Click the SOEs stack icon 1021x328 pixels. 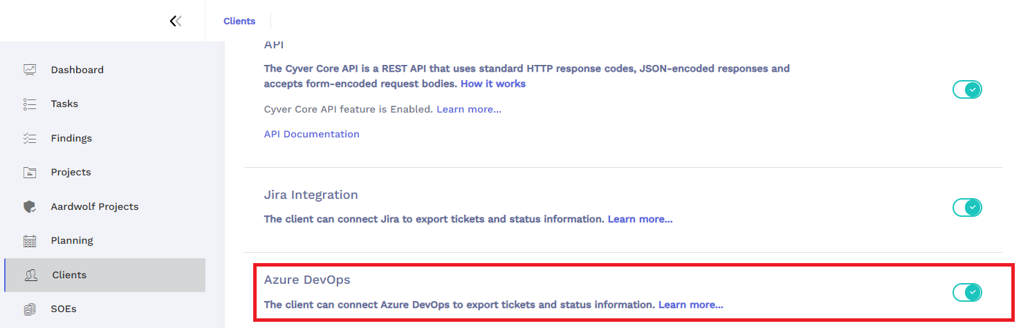point(30,309)
